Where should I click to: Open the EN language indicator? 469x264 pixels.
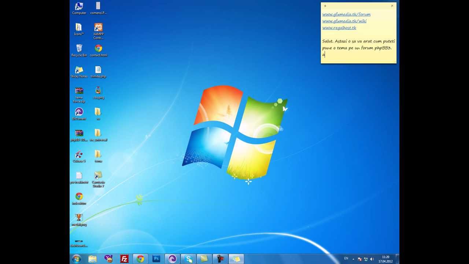tap(346, 258)
